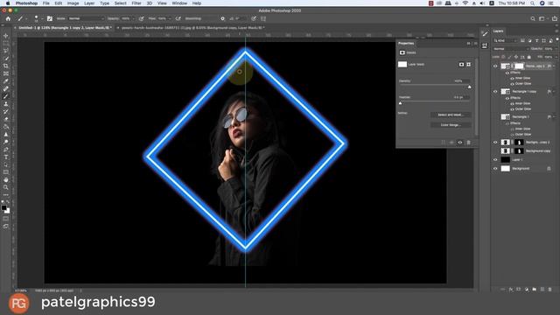Select the Lasso tool
This screenshot has width=560, height=315.
[x=6, y=51]
